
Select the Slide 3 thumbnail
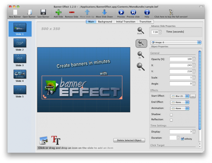[x=20, y=58]
